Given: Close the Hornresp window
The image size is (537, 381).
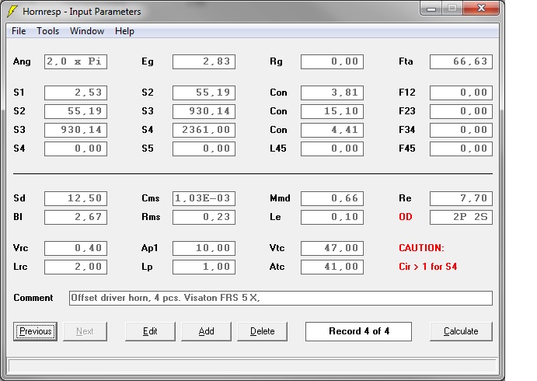Looking at the screenshot, I should [481, 9].
